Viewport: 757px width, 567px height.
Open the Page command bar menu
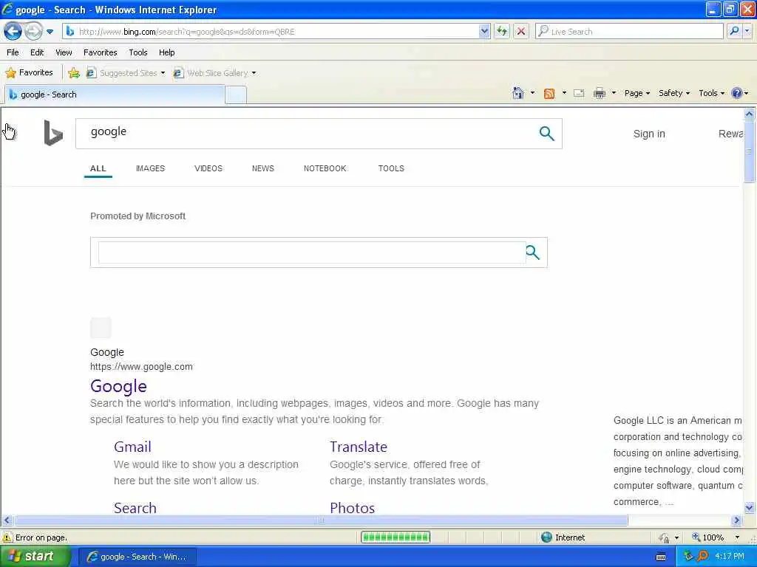pos(637,93)
